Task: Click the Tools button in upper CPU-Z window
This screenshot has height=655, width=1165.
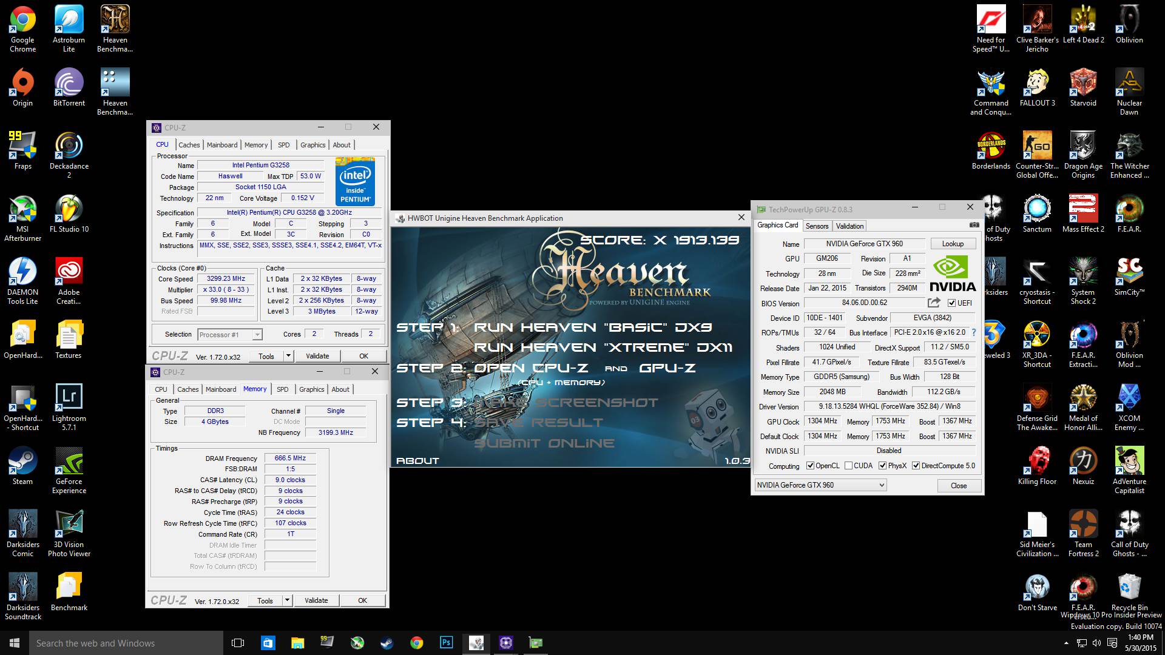Action: click(266, 356)
